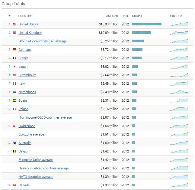
Task: Open the Spain link
Action: click(23, 100)
